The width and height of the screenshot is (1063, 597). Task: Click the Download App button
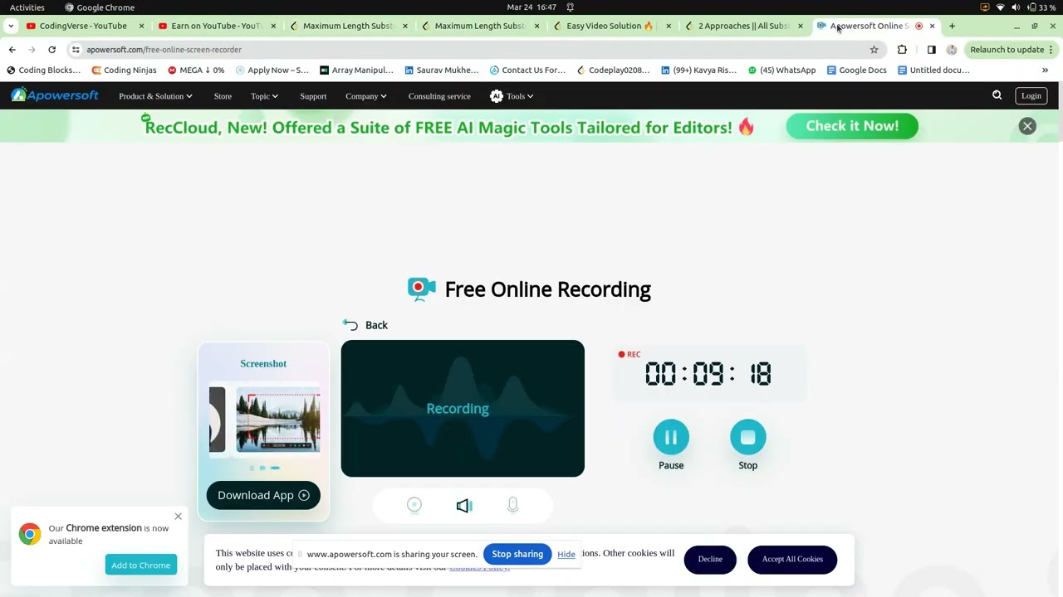pos(263,495)
